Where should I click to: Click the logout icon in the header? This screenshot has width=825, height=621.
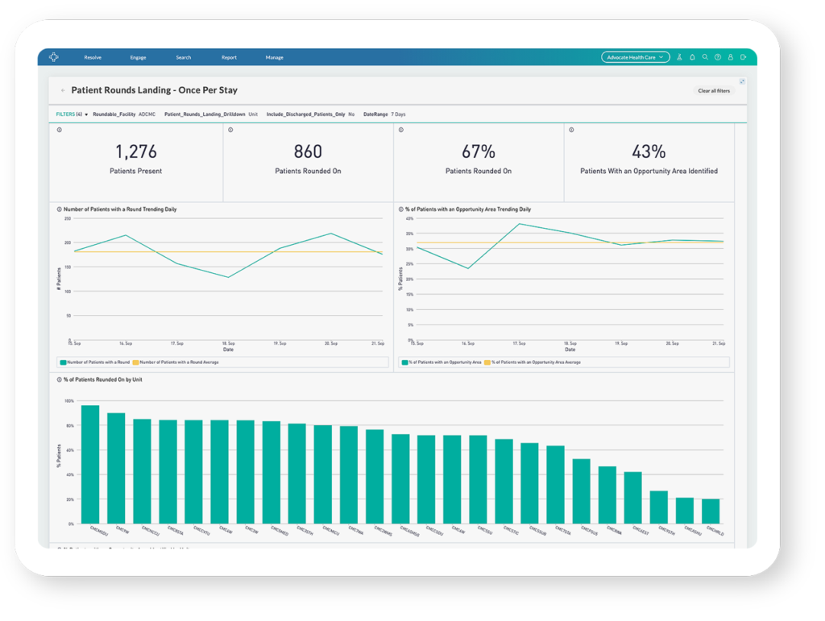coord(743,57)
